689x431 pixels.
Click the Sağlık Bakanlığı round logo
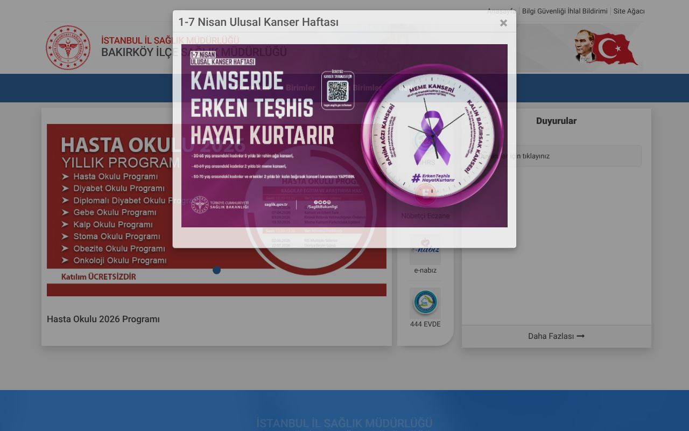click(68, 48)
